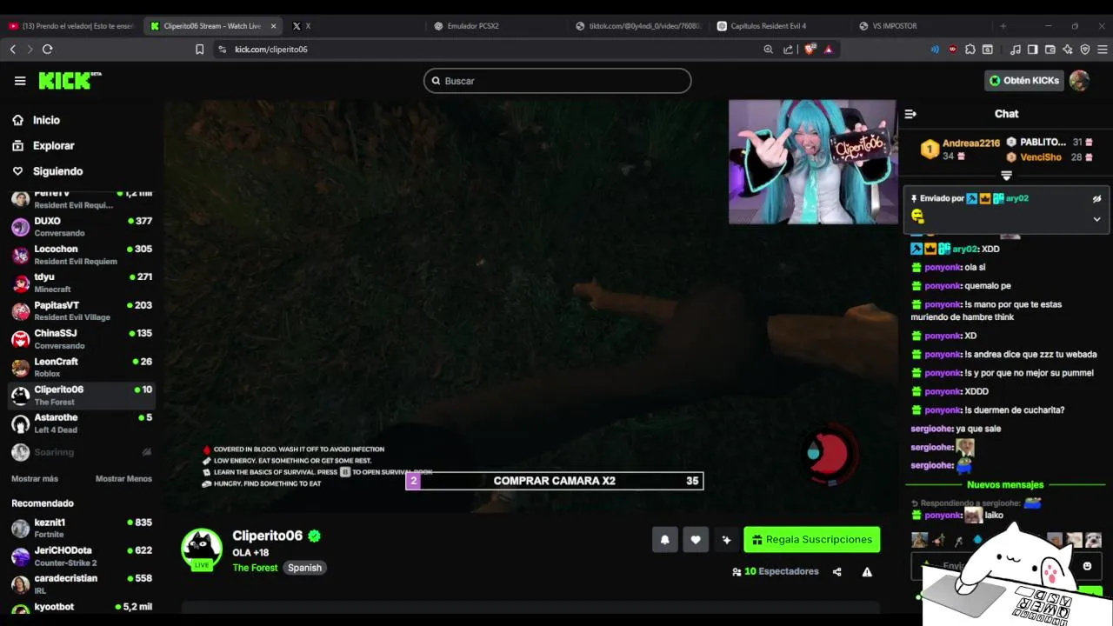Close the Cliperito06 Stream tab

[x=274, y=26]
